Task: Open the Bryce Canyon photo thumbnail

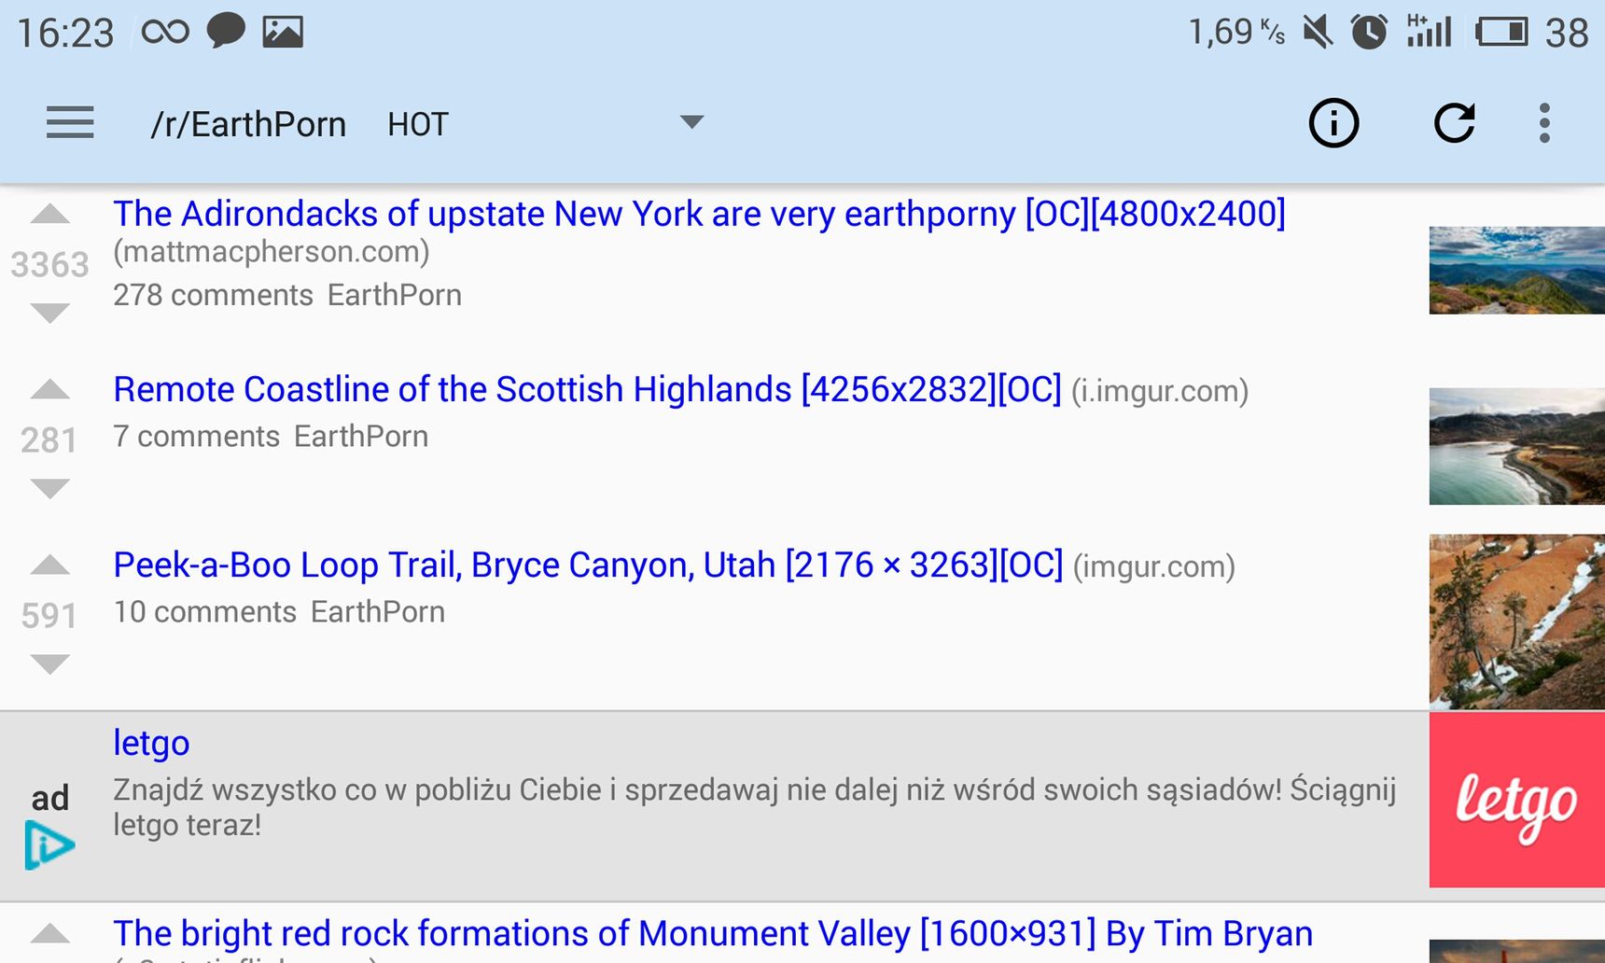Action: [x=1516, y=621]
